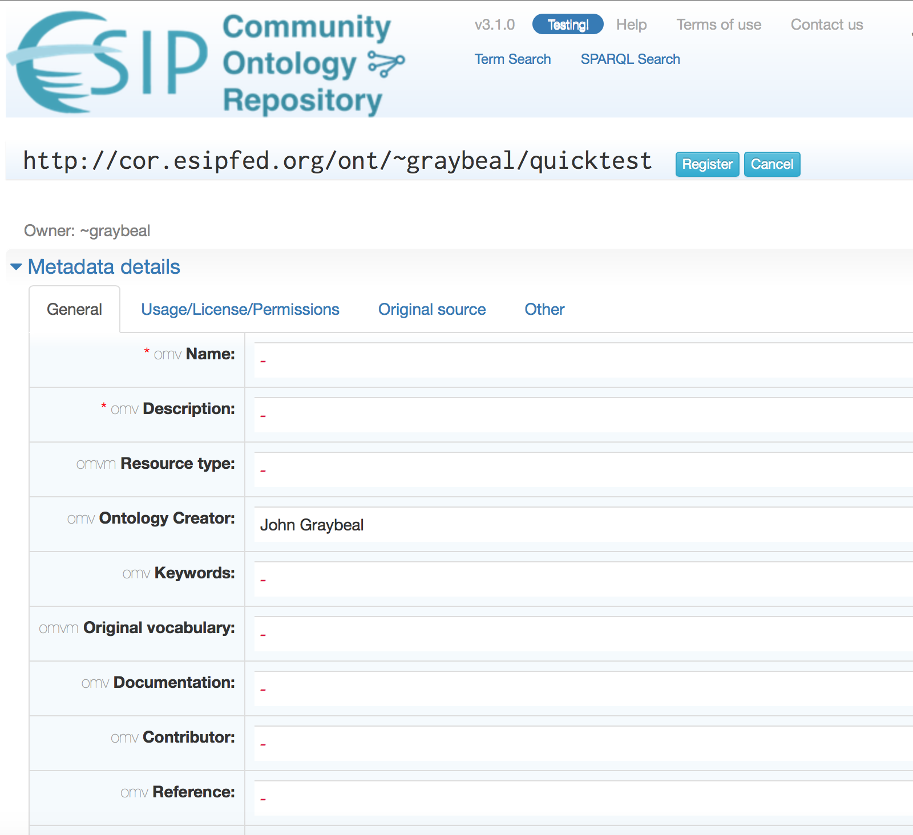Go to Term Search

tap(512, 59)
